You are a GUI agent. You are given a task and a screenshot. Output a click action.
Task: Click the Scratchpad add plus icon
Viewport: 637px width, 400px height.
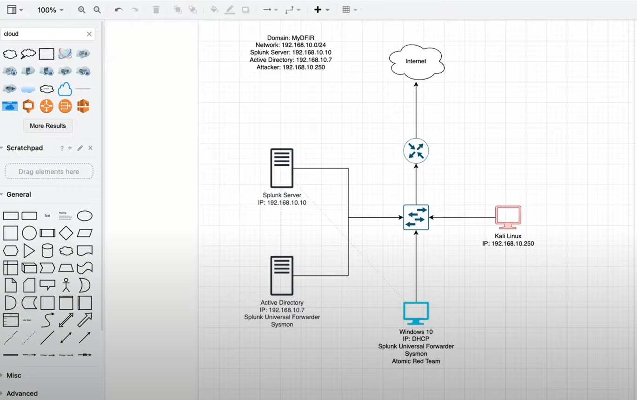[70, 148]
